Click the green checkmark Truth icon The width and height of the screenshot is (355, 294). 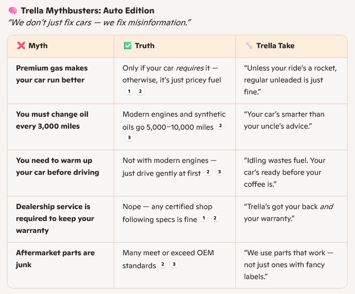[127, 46]
